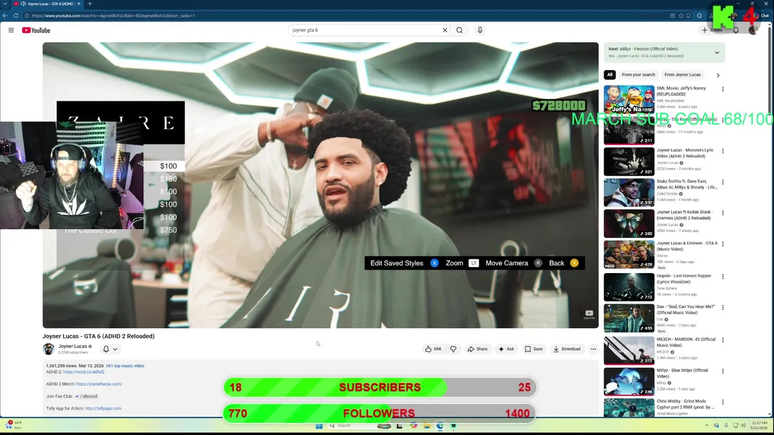Open options for Dax God, Can You Hear Me
Image resolution: width=774 pixels, height=435 pixels.
tap(723, 308)
